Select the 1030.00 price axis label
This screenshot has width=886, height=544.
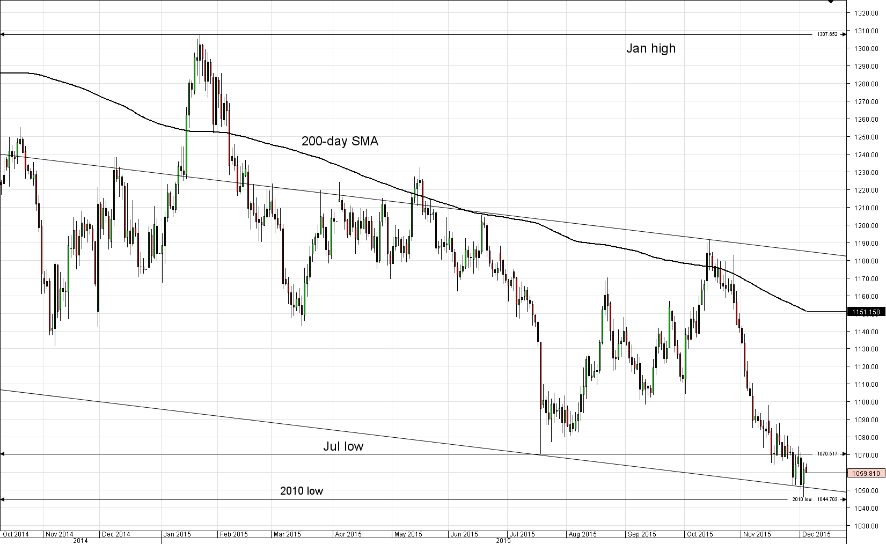[867, 526]
